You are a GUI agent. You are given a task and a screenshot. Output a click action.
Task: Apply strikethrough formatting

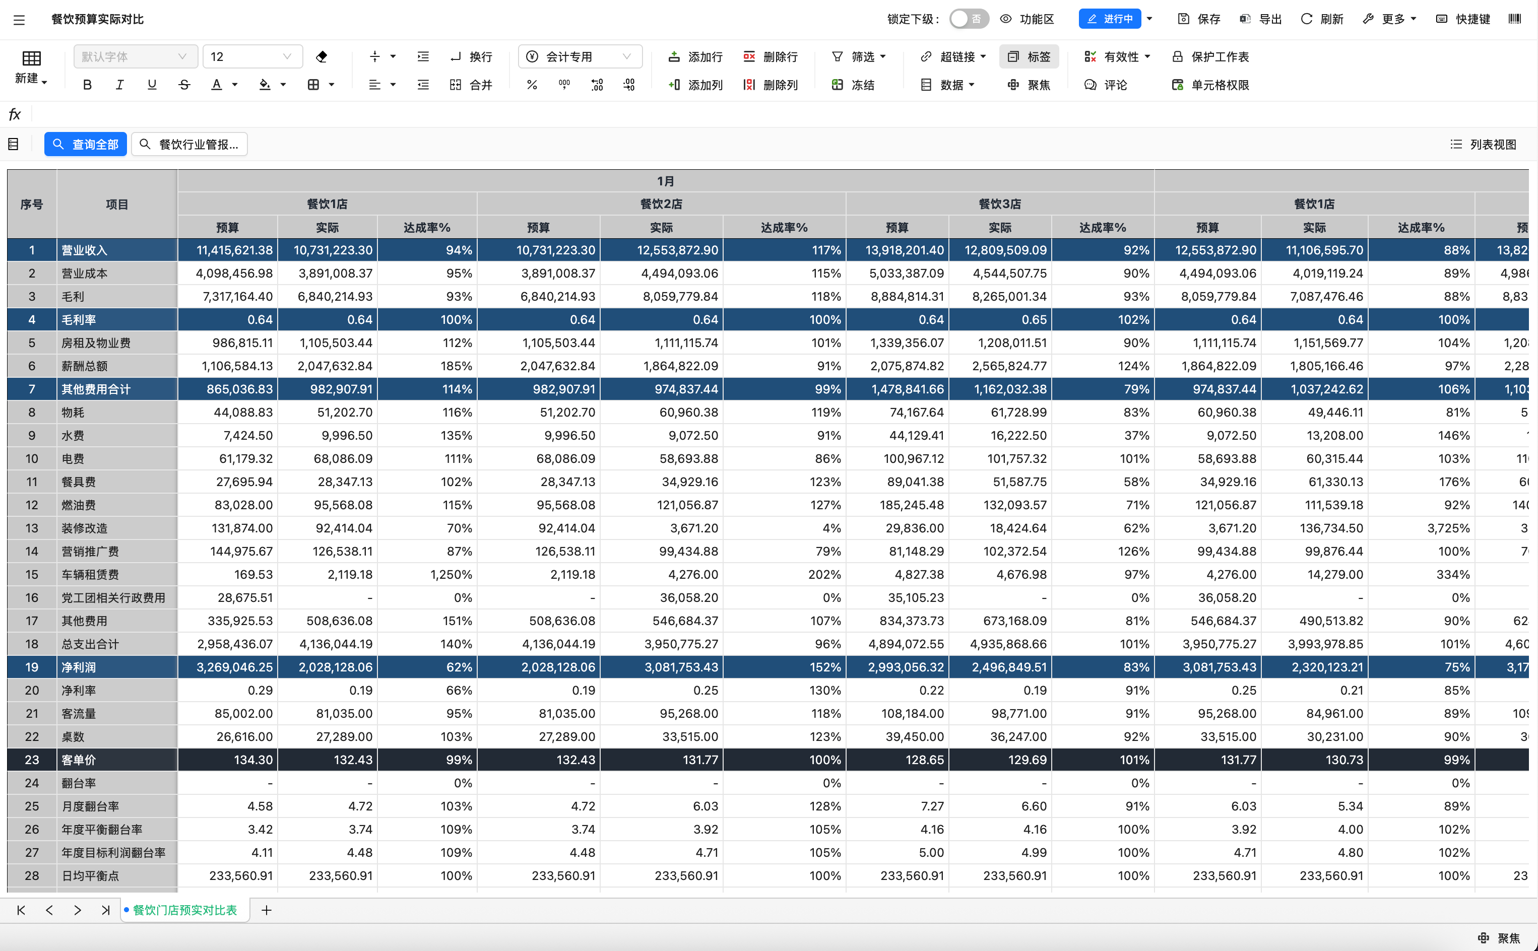184,85
